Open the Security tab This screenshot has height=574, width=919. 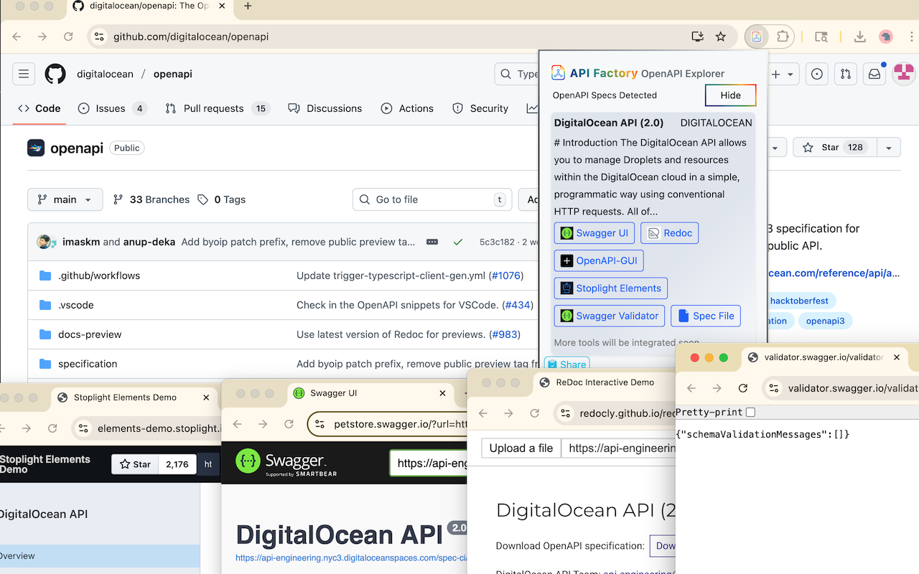pyautogui.click(x=480, y=108)
